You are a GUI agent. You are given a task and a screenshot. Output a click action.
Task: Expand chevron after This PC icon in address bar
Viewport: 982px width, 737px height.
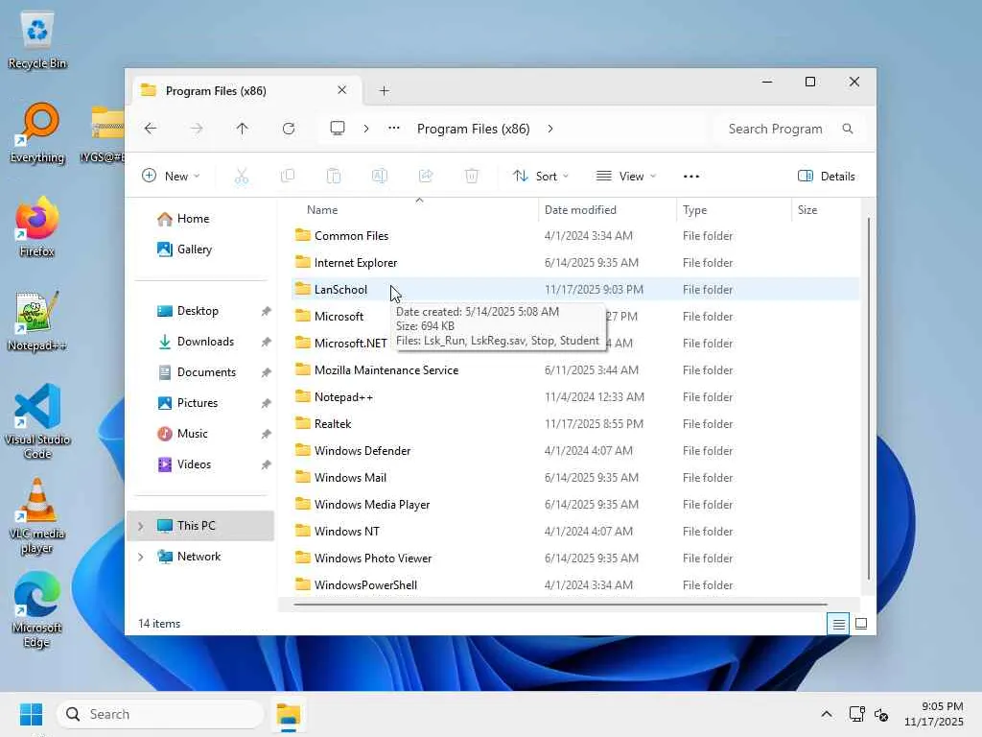(x=365, y=129)
